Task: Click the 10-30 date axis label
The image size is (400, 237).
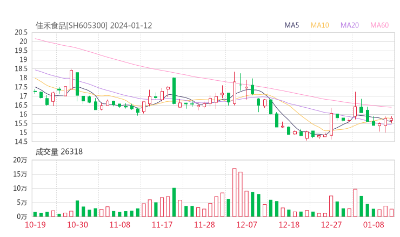Action: pyautogui.click(x=77, y=225)
